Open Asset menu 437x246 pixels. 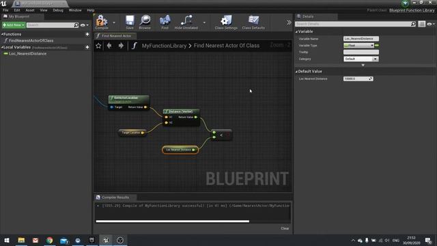pos(30,10)
